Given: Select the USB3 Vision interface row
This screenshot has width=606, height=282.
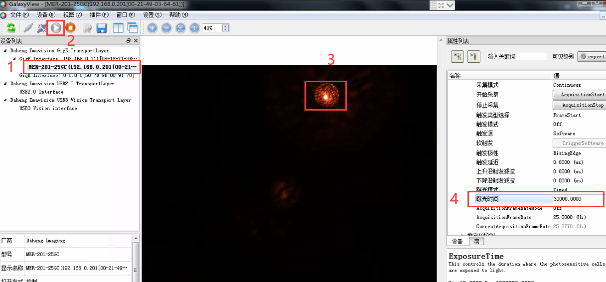Looking at the screenshot, I should tap(48, 108).
